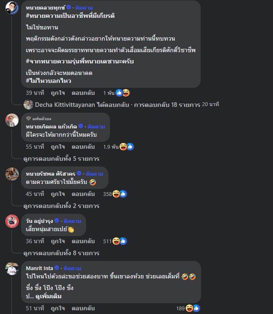The image size is (273, 314).
Task: Open the #ทนายความเป็นอาชีพที่มีเกียรติ hashtag
Action: coord(70,16)
